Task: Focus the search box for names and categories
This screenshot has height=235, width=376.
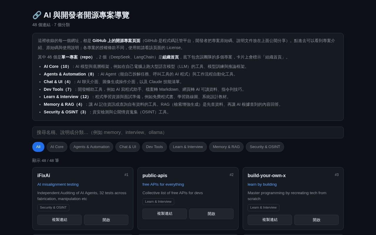Action: [188, 132]
